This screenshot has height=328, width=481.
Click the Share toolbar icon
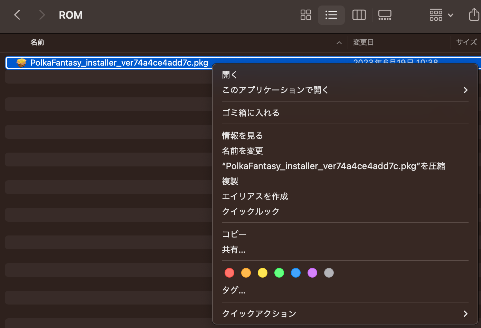tap(474, 15)
